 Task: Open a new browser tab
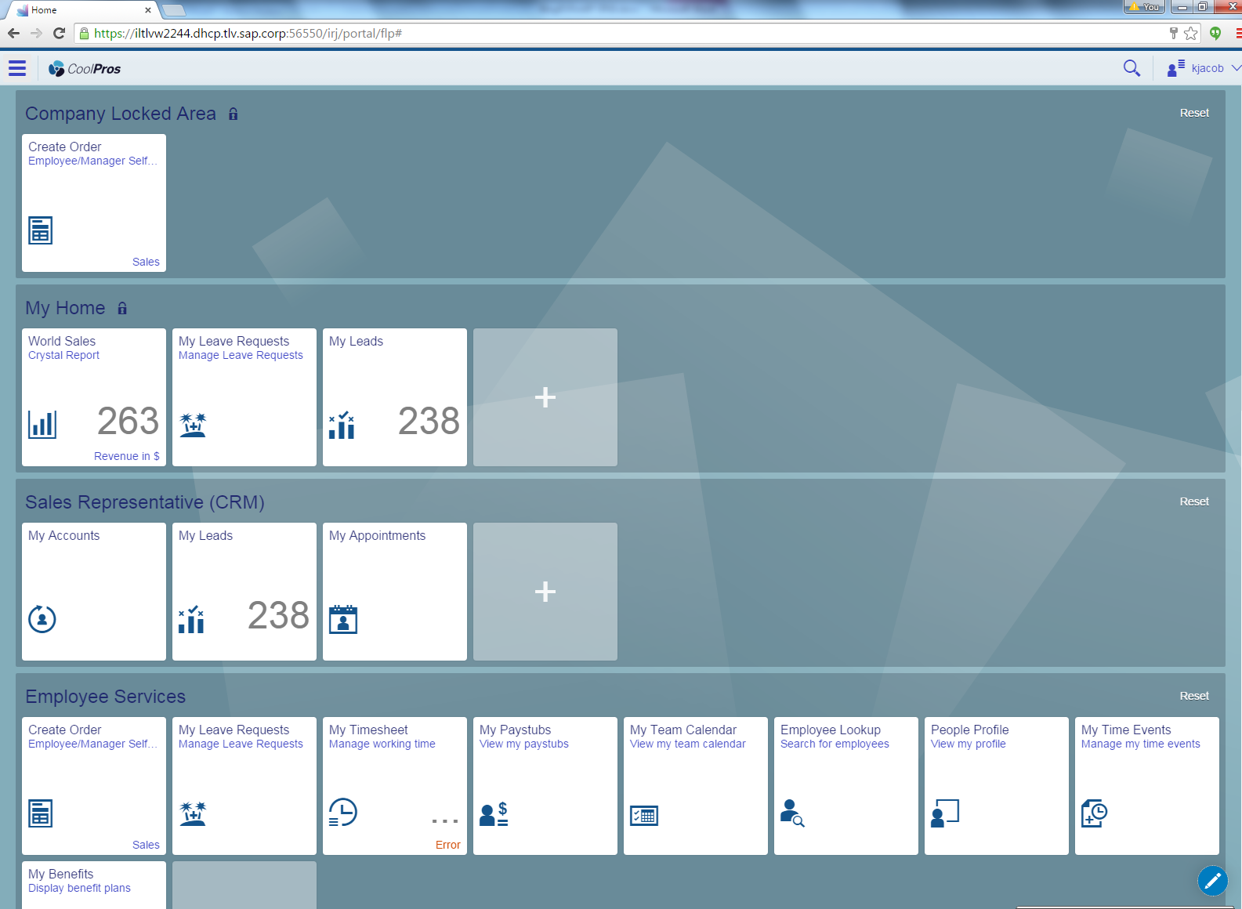(x=174, y=10)
